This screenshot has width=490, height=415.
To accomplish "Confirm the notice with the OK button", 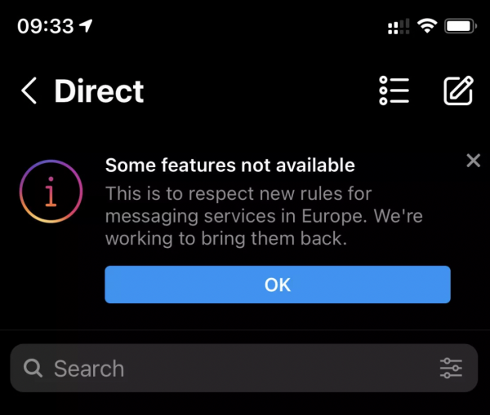I will click(278, 285).
